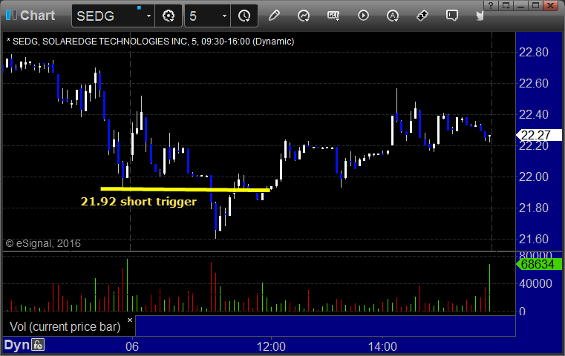
Task: Open the chart settings gear icon
Action: [x=169, y=16]
